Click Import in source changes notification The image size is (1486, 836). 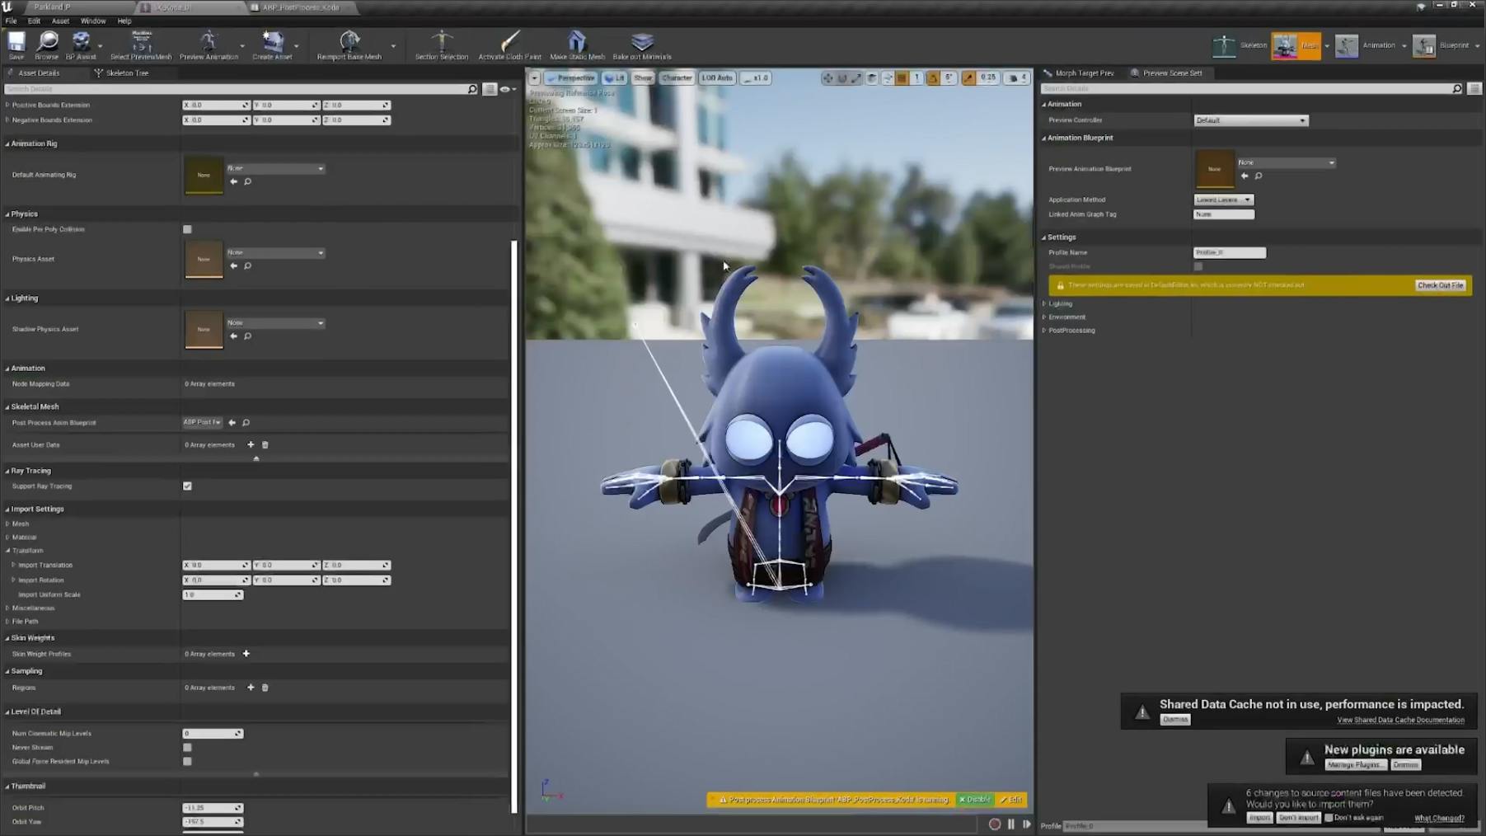tap(1259, 818)
